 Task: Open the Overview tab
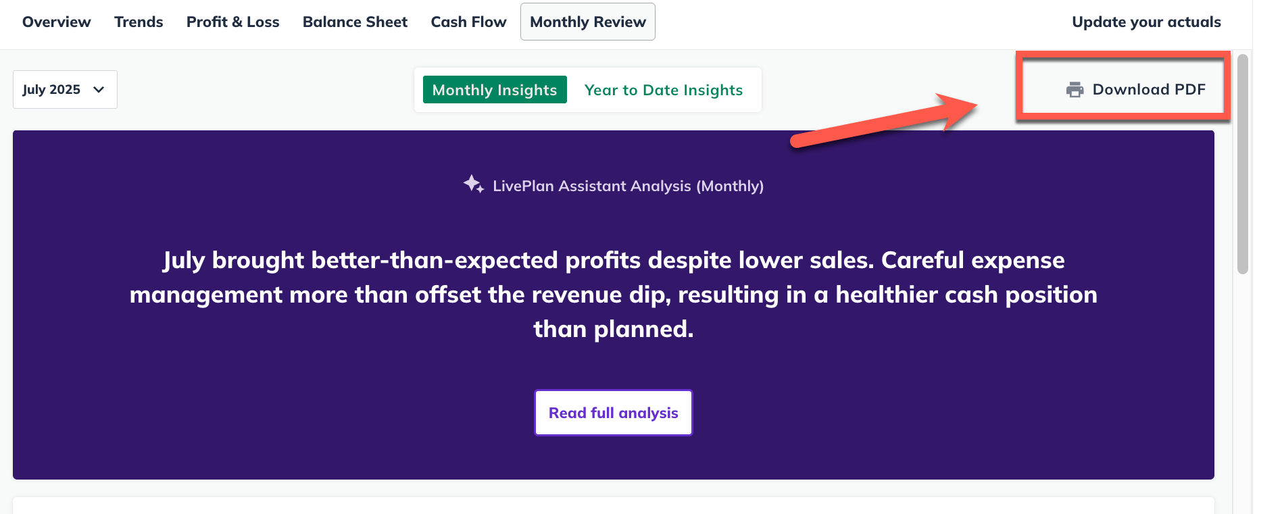pyautogui.click(x=57, y=22)
